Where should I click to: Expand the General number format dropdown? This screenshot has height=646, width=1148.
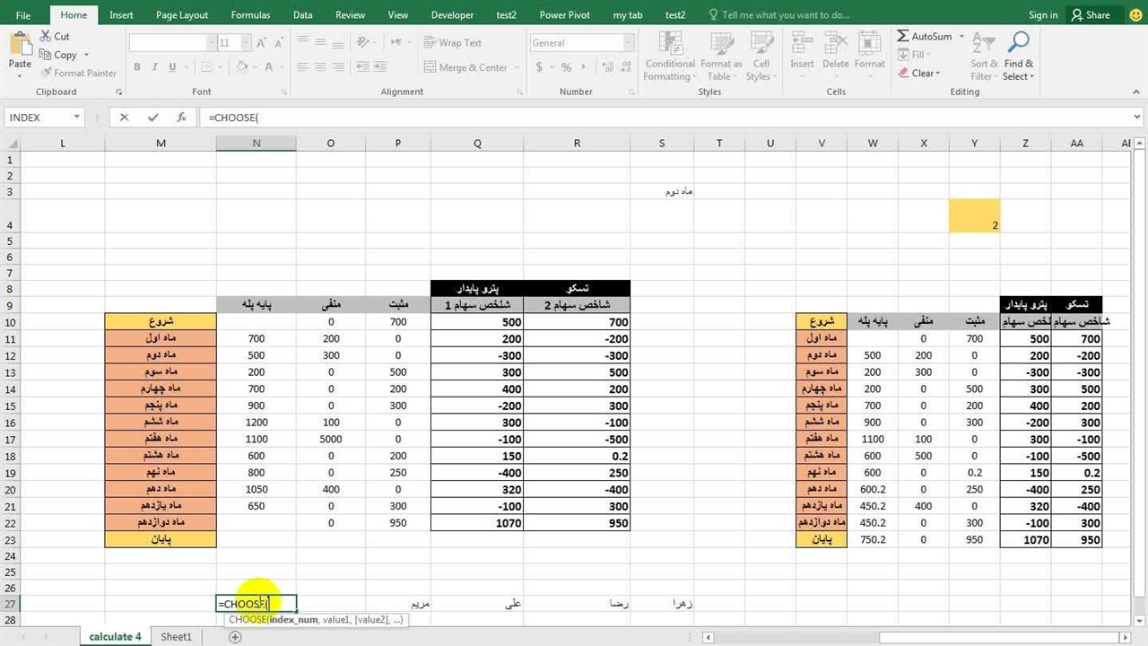627,42
